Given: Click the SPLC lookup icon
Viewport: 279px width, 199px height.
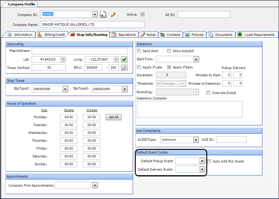Looking at the screenshot, I should tap(124, 68).
